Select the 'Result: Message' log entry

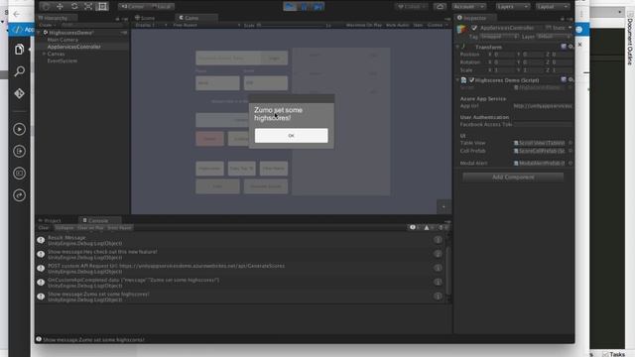click(241, 240)
